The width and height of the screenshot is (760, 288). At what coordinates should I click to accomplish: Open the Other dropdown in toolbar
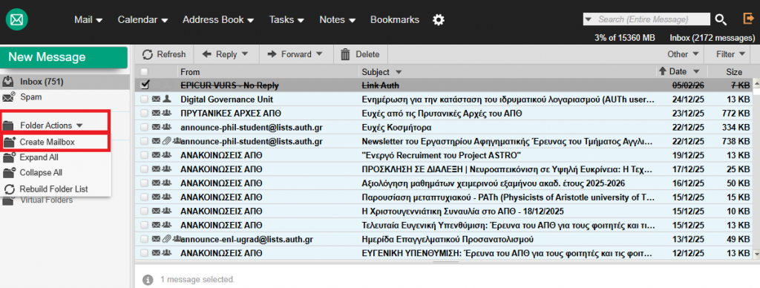(683, 54)
